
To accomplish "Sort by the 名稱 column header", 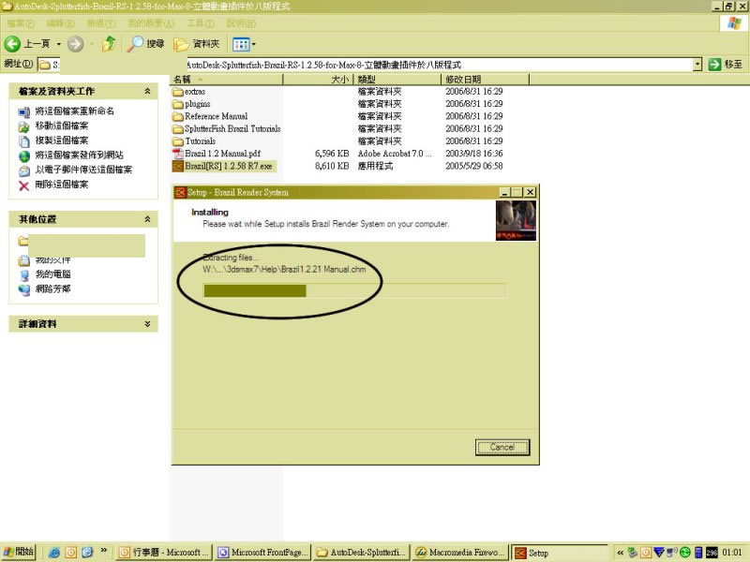I will tap(227, 80).
